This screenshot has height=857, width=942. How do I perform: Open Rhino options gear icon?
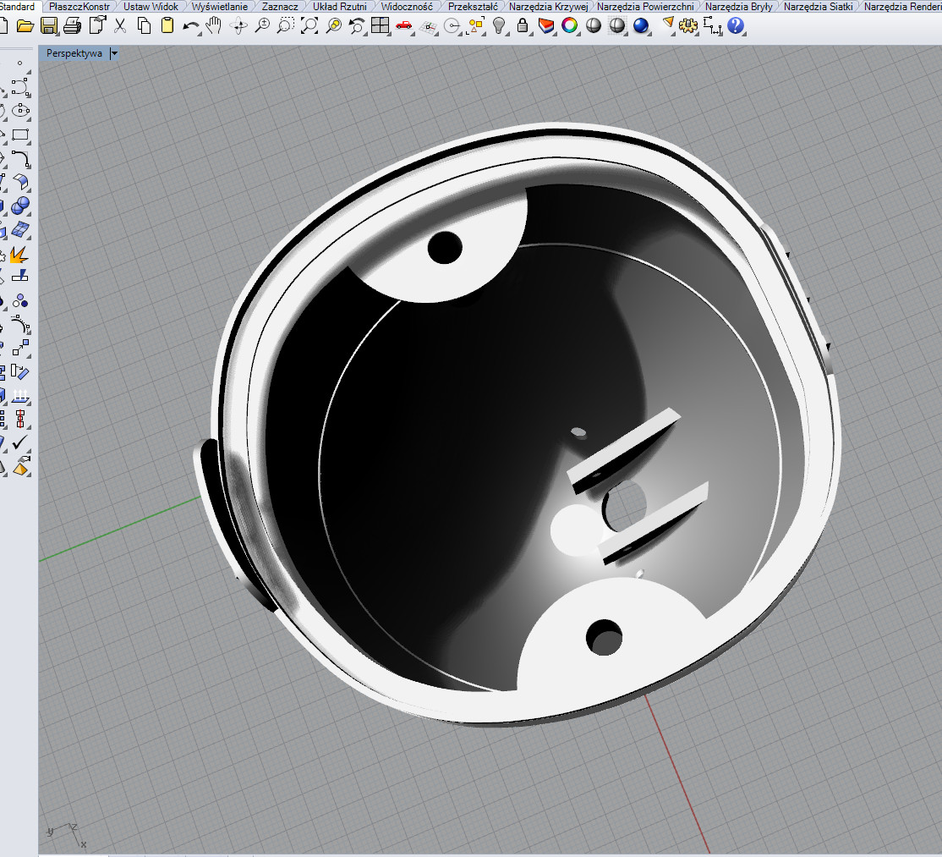click(x=687, y=26)
